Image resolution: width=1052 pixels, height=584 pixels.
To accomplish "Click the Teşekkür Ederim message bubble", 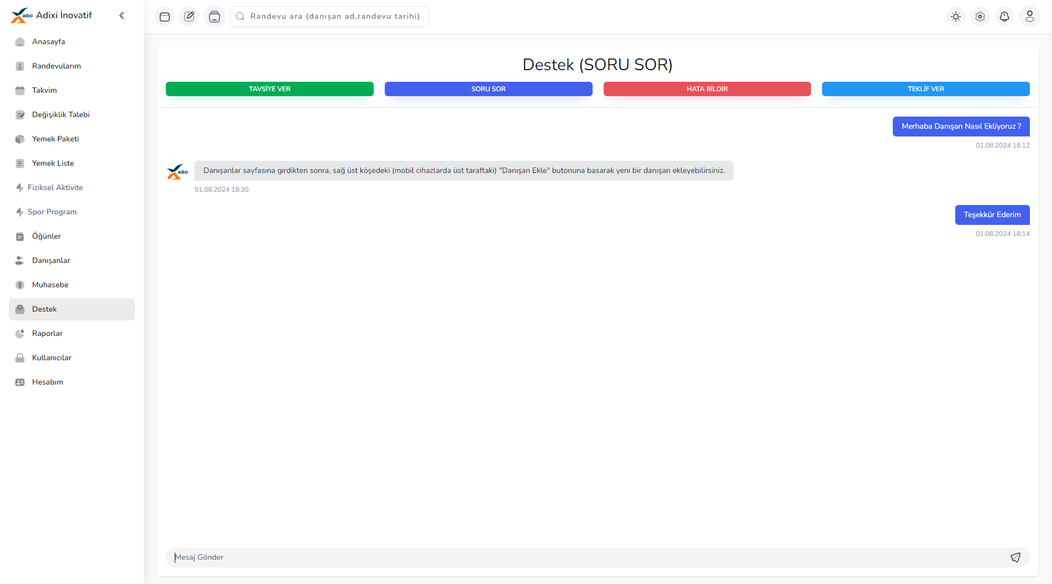I will (x=992, y=215).
